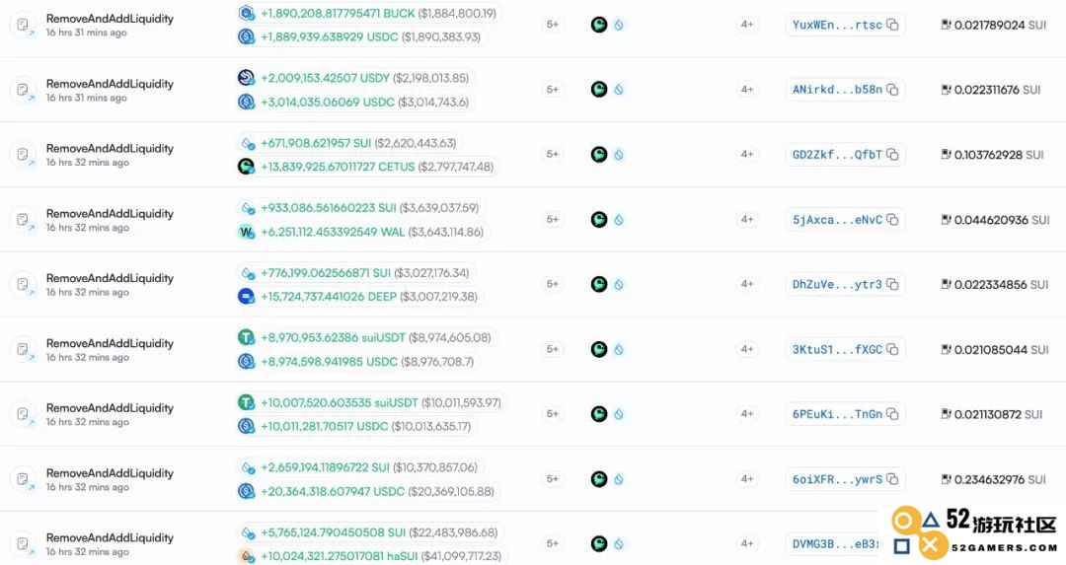The image size is (1066, 565).
Task: Open transaction 3KtuS1...fXGC
Action: click(x=838, y=350)
